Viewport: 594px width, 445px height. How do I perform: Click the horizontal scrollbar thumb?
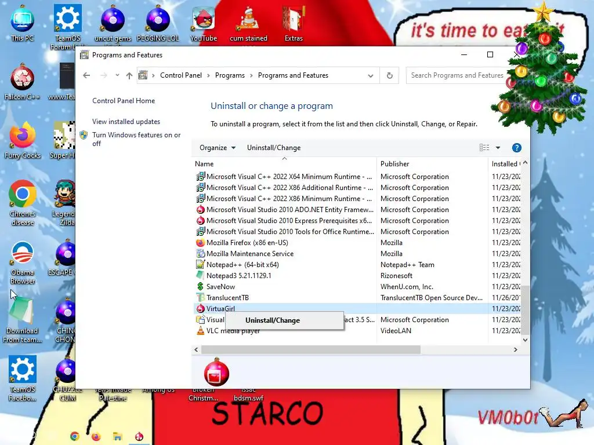coord(311,349)
